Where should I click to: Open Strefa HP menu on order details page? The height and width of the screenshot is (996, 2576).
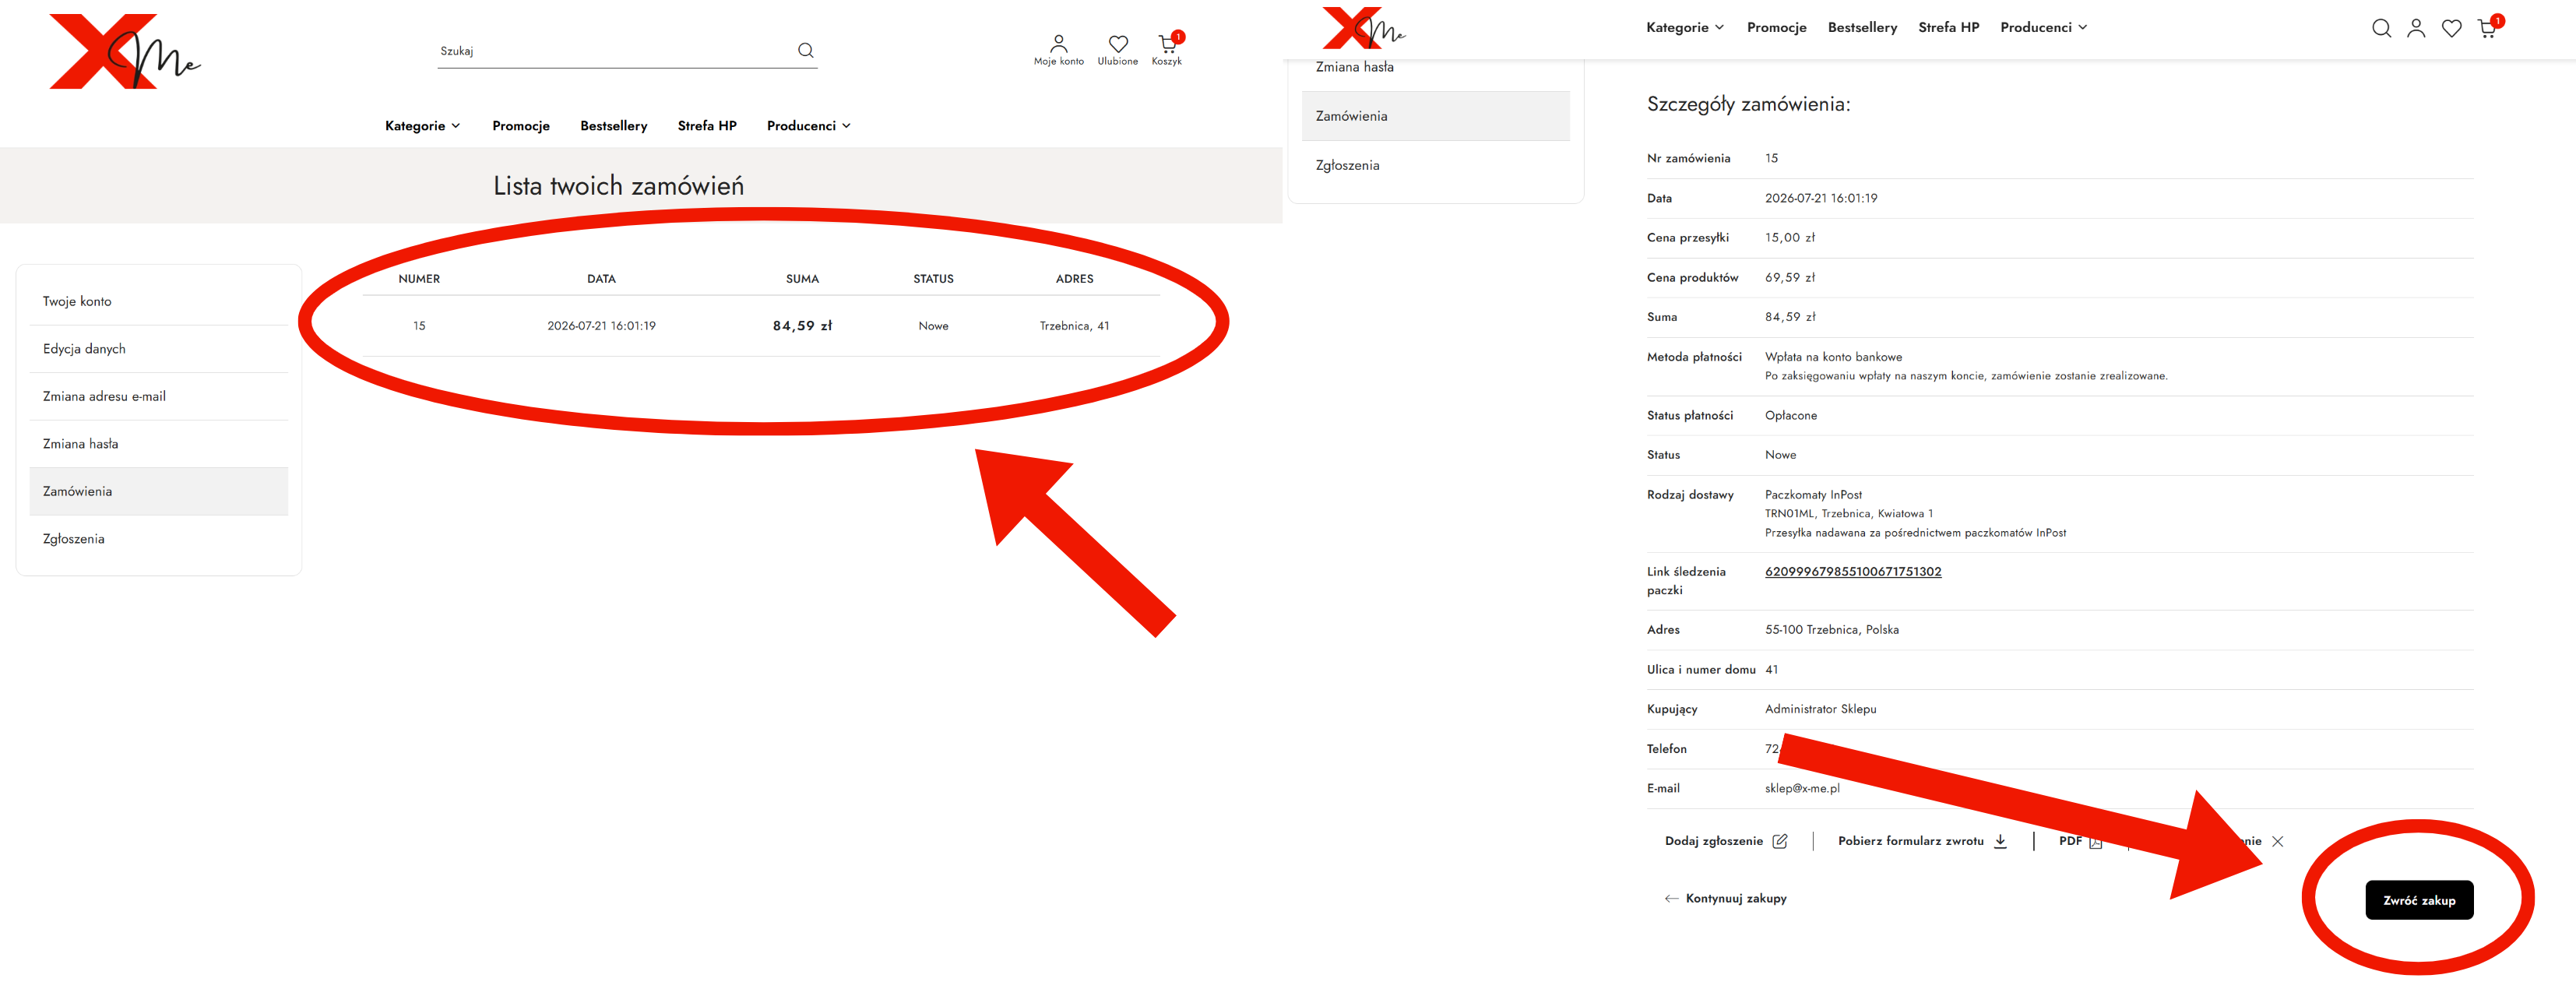(1948, 28)
